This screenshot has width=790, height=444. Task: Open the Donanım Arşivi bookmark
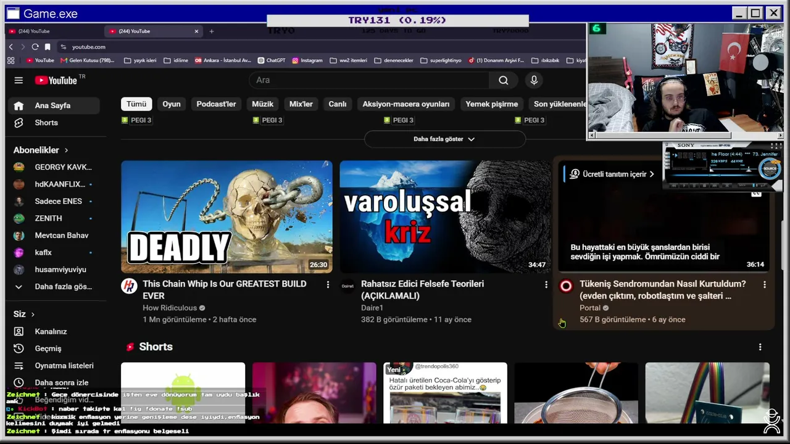pos(496,60)
